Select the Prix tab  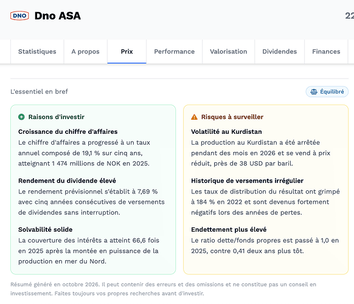point(127,52)
